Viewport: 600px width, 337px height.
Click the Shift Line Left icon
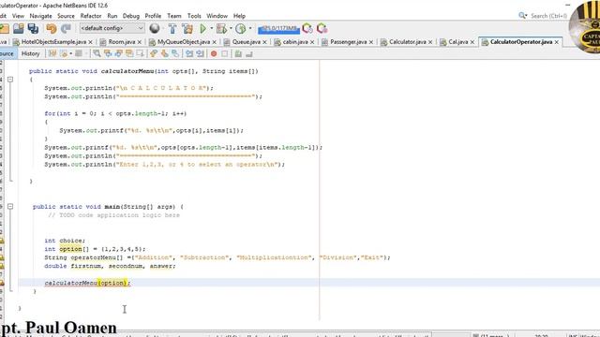189,54
